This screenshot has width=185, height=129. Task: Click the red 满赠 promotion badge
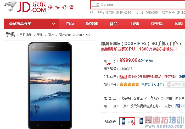pos(123,77)
